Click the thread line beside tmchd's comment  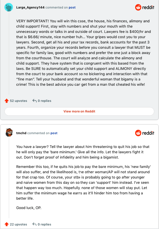coord(9,178)
